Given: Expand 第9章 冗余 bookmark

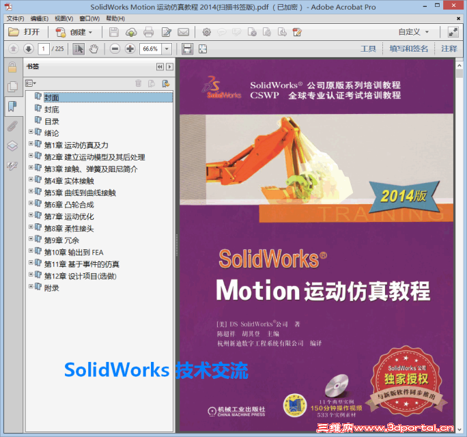Looking at the screenshot, I should (31, 238).
